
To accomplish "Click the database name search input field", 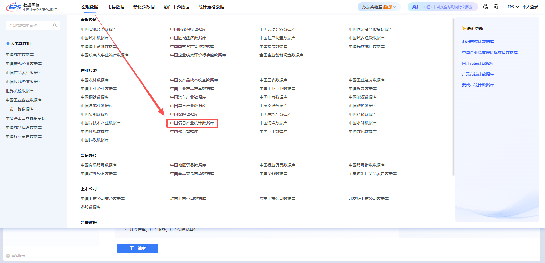I will (x=28, y=25).
